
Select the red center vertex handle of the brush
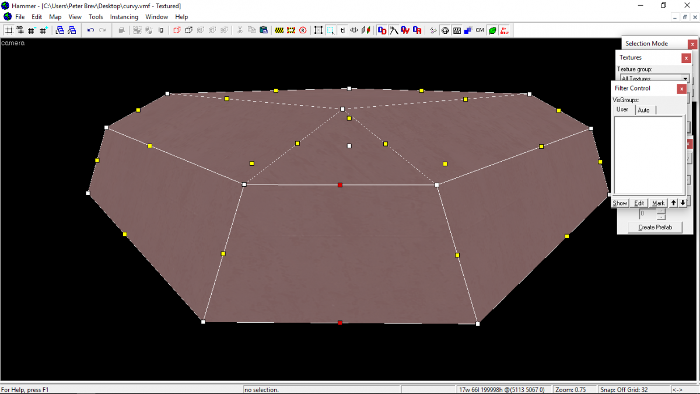[340, 184]
